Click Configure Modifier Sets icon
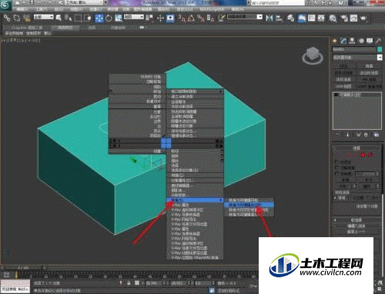Viewport: 385px width, 294px height. click(376, 134)
